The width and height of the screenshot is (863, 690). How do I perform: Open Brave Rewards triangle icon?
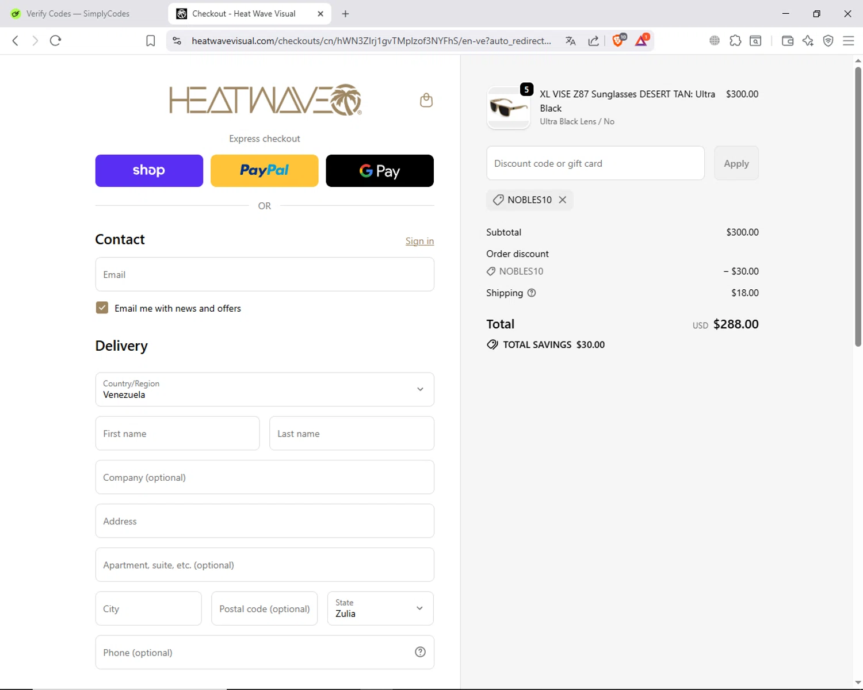[x=641, y=40]
